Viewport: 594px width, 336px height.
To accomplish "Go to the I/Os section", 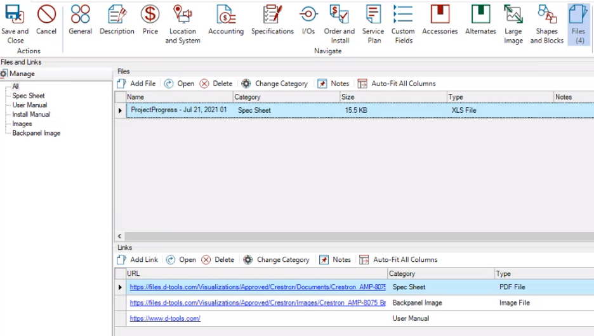I will click(x=308, y=20).
